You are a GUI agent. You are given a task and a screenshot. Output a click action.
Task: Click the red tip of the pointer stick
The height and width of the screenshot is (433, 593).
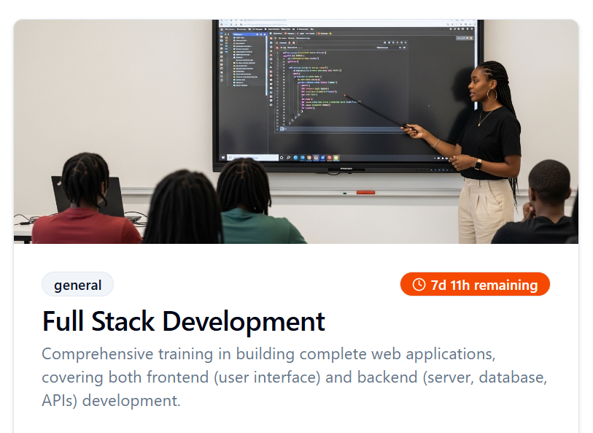tap(345, 94)
